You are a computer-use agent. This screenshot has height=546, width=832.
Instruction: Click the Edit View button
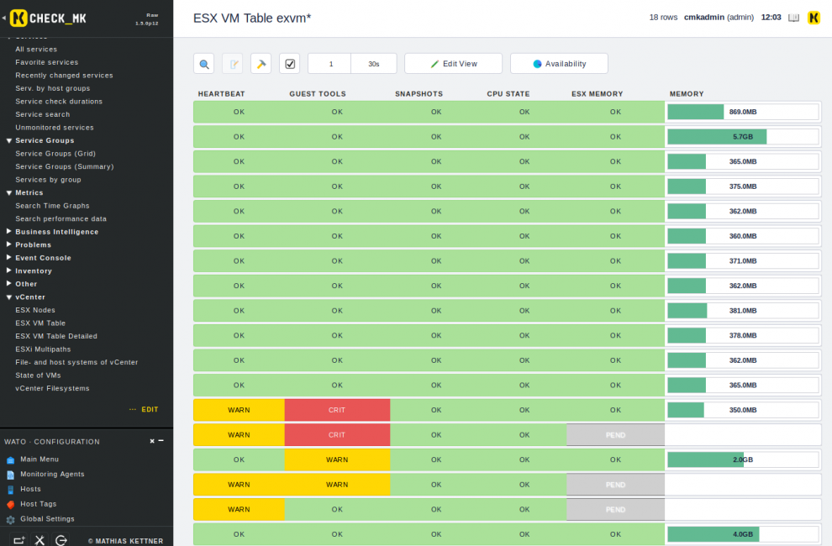(x=453, y=63)
